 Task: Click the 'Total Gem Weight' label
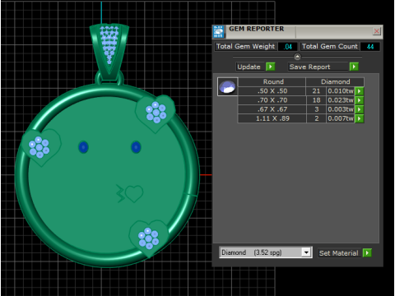pos(246,46)
